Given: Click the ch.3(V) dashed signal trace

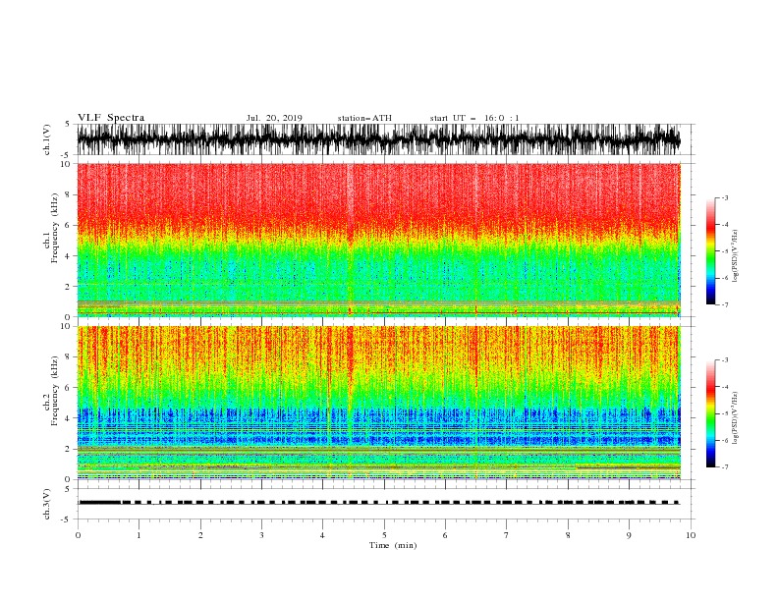Looking at the screenshot, I should pyautogui.click(x=378, y=503).
